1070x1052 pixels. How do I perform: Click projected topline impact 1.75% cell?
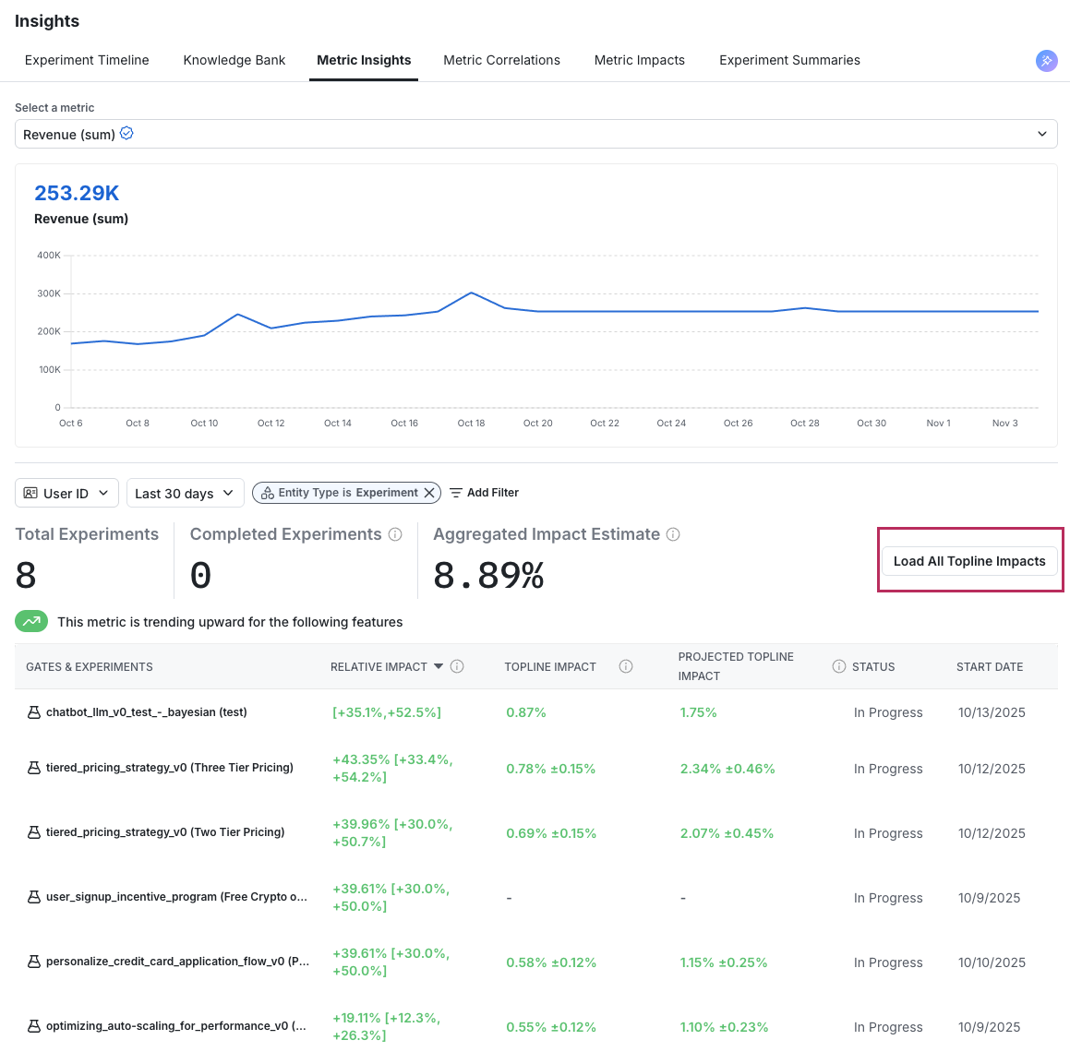pyautogui.click(x=698, y=712)
